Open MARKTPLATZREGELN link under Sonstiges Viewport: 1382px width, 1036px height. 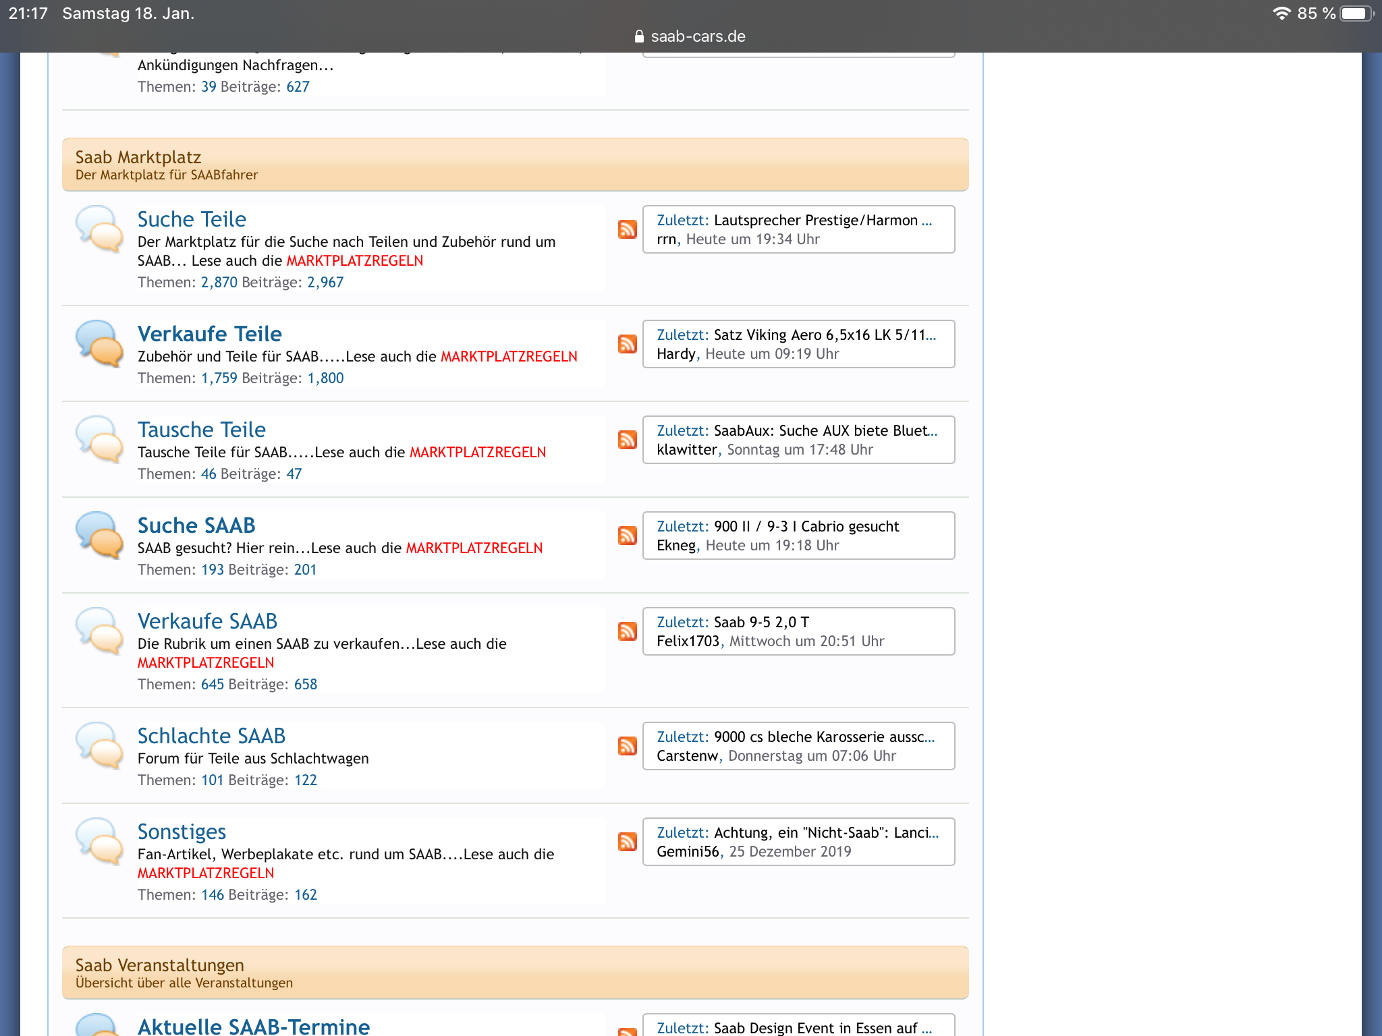[x=206, y=873]
